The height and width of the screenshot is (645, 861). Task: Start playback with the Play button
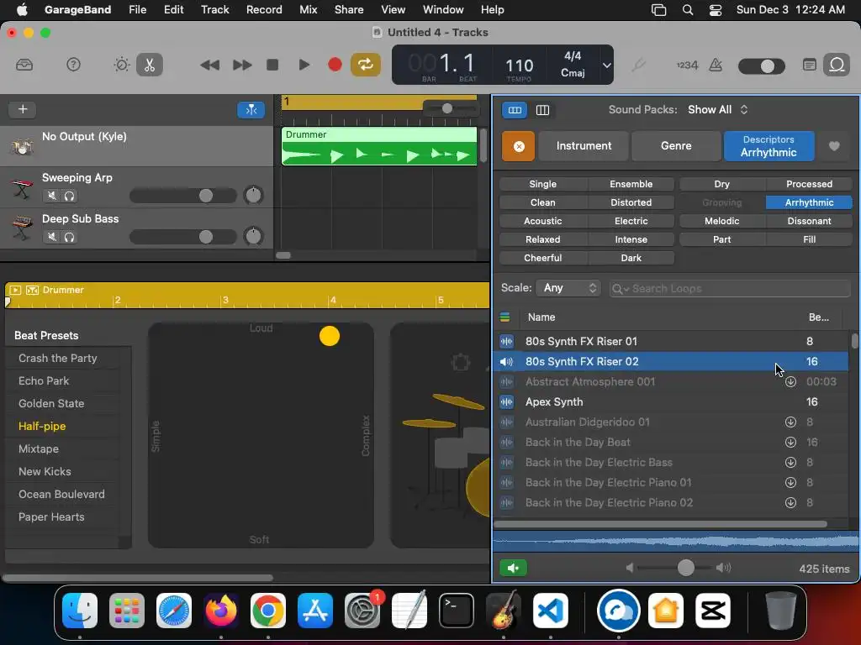304,66
